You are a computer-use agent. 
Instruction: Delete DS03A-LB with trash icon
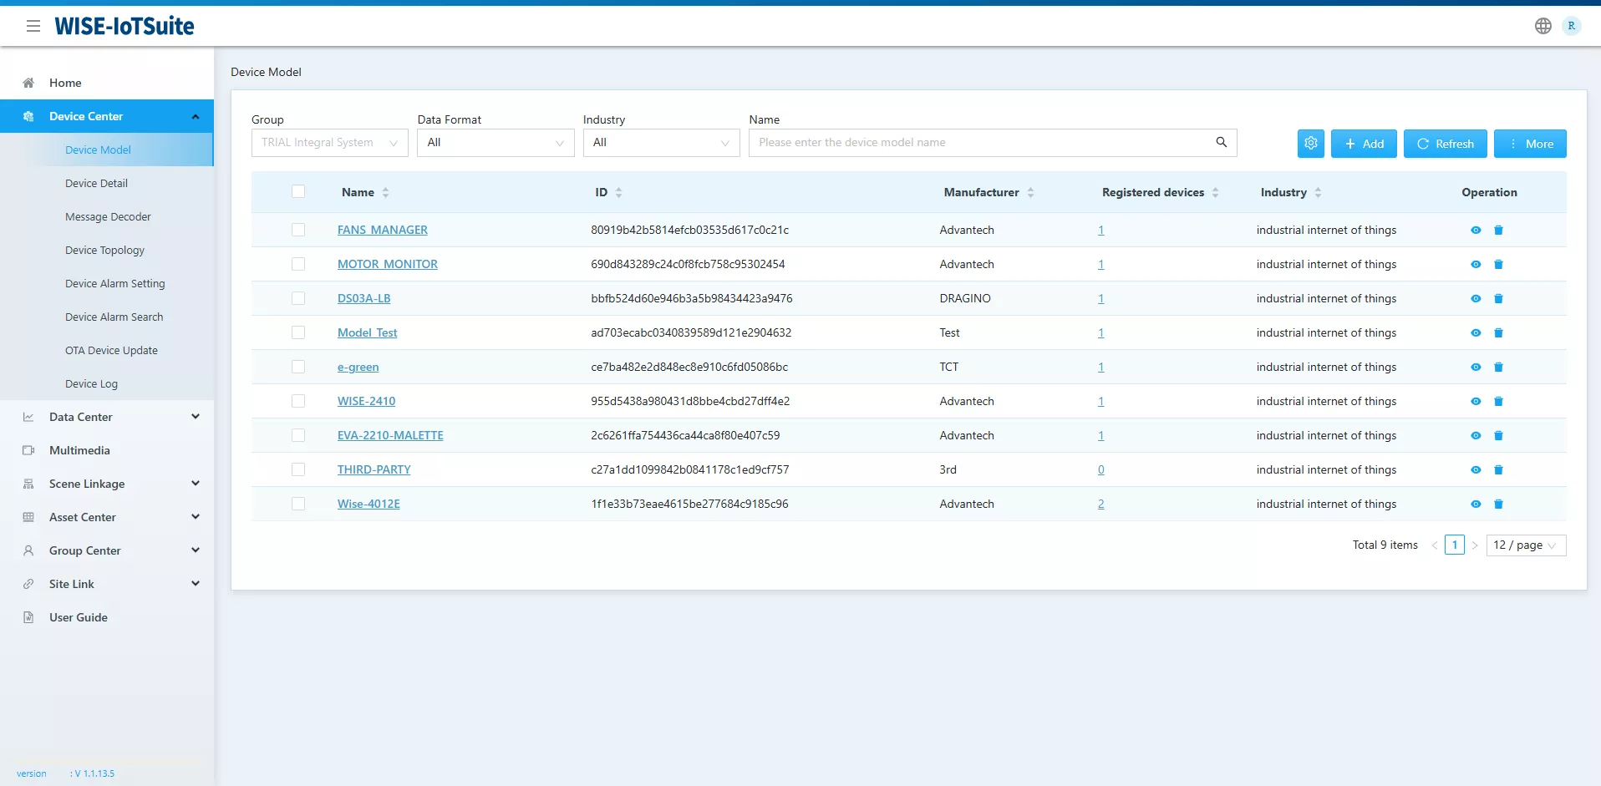tap(1498, 299)
